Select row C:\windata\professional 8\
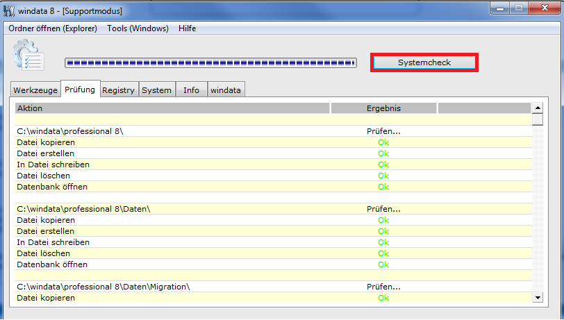564x320 pixels. tap(274, 131)
